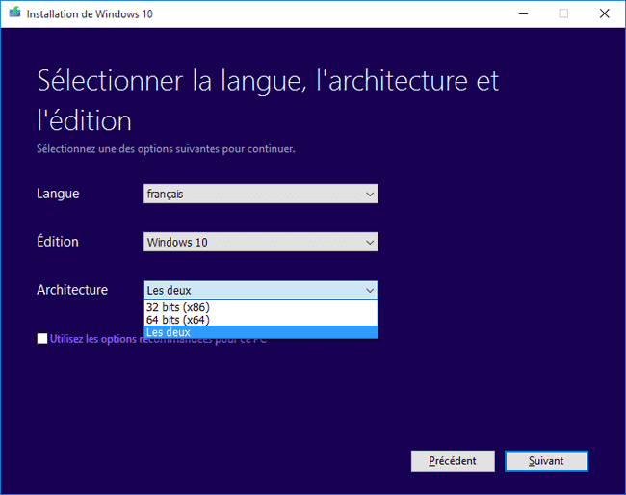Click the window title 'Installation de Windows 10'

coord(90,14)
